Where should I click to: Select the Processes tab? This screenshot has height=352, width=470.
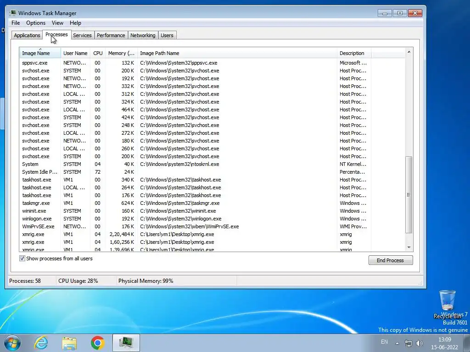pyautogui.click(x=56, y=34)
